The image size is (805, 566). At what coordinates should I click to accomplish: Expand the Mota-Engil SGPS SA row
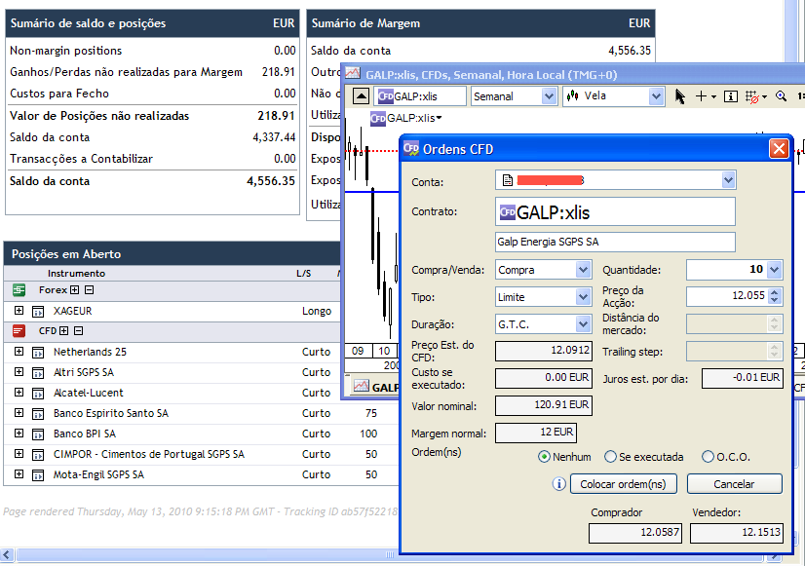(x=19, y=474)
